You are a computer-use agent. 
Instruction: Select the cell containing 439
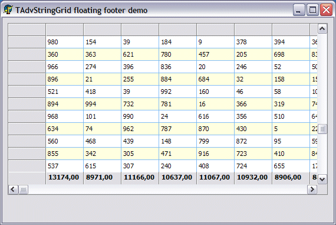coord(140,142)
